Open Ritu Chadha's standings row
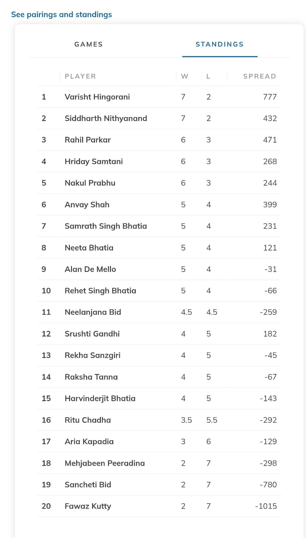 click(87, 420)
